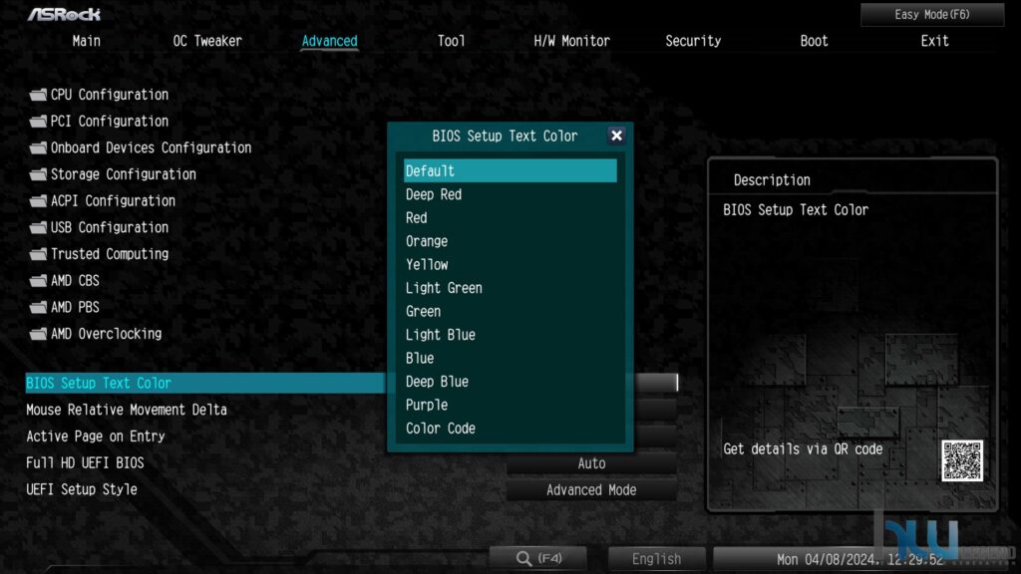Pick the Orange color option
Viewport: 1021px width, 574px height.
[x=510, y=241]
